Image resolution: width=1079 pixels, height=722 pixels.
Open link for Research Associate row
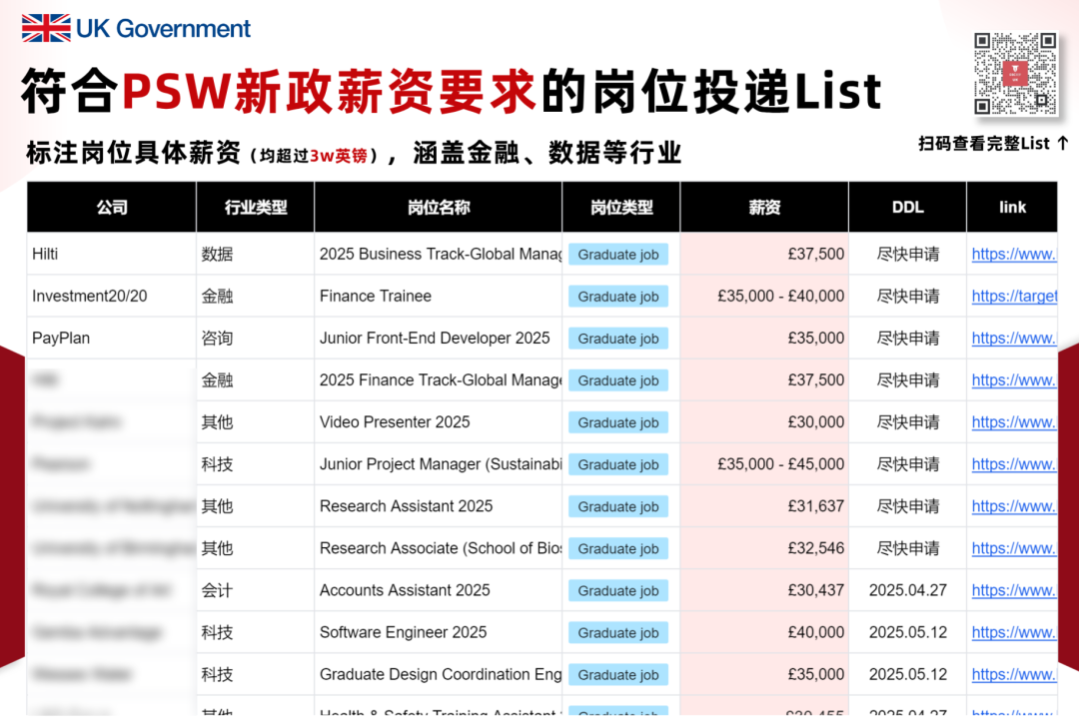[x=1014, y=548]
